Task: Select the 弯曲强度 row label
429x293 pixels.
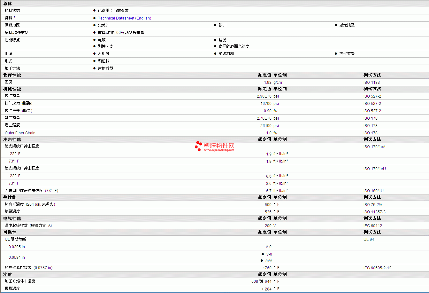Action: pyautogui.click(x=12, y=125)
